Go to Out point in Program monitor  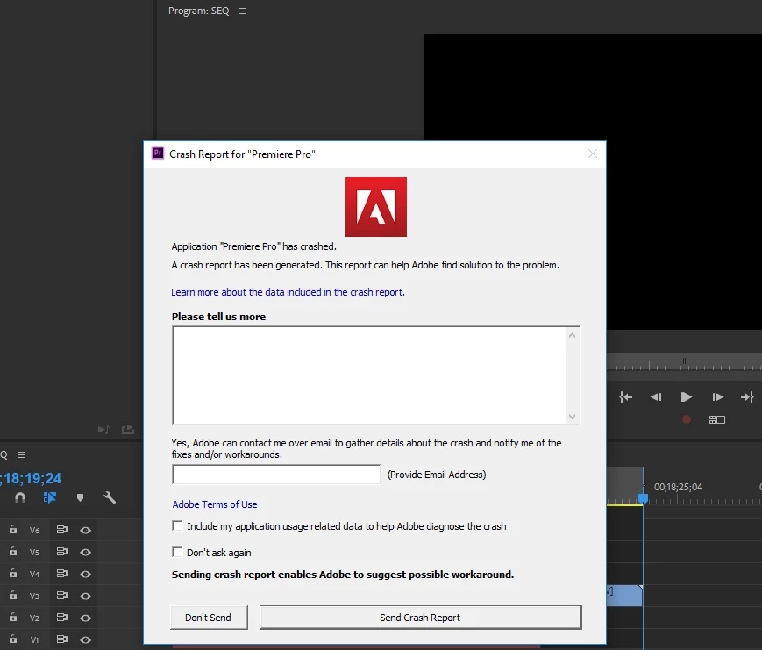(747, 397)
